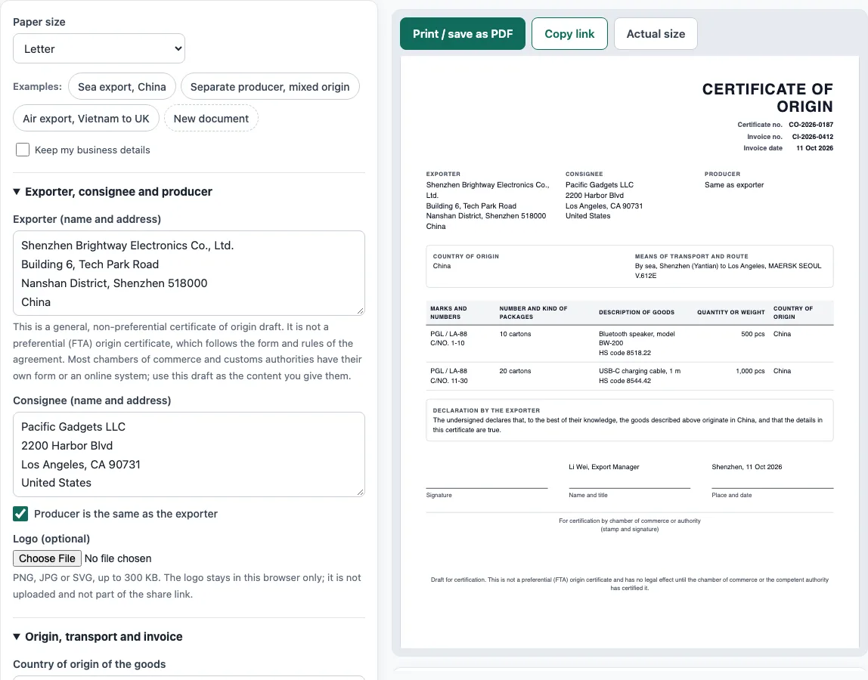
Task: Click the Bluetooth speaker, model BW-200 description
Action: pyautogui.click(x=637, y=338)
